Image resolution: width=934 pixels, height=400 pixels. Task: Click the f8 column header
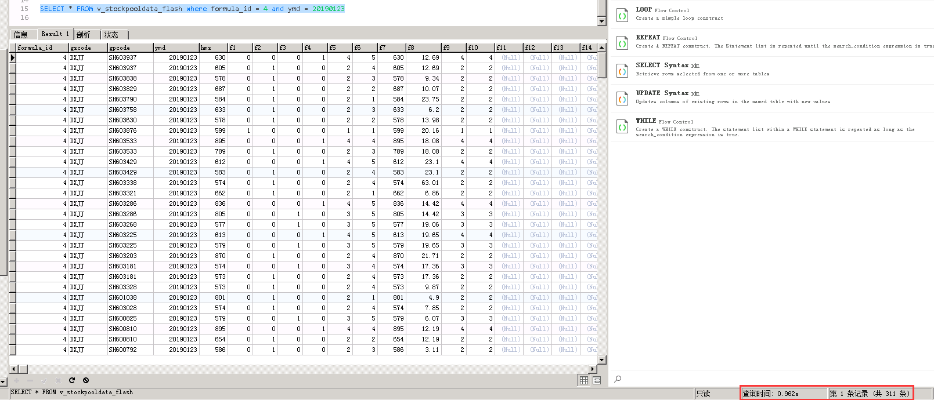coord(423,48)
